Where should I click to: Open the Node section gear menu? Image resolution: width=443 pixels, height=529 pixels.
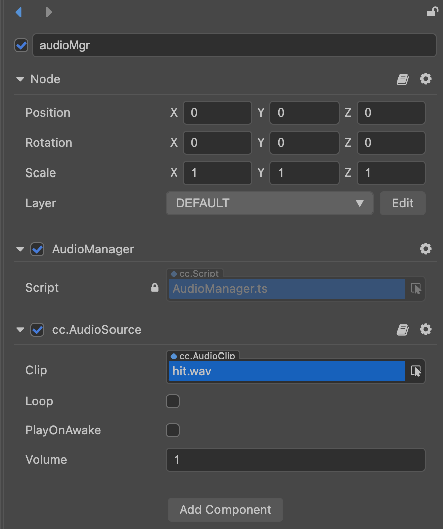coord(426,79)
